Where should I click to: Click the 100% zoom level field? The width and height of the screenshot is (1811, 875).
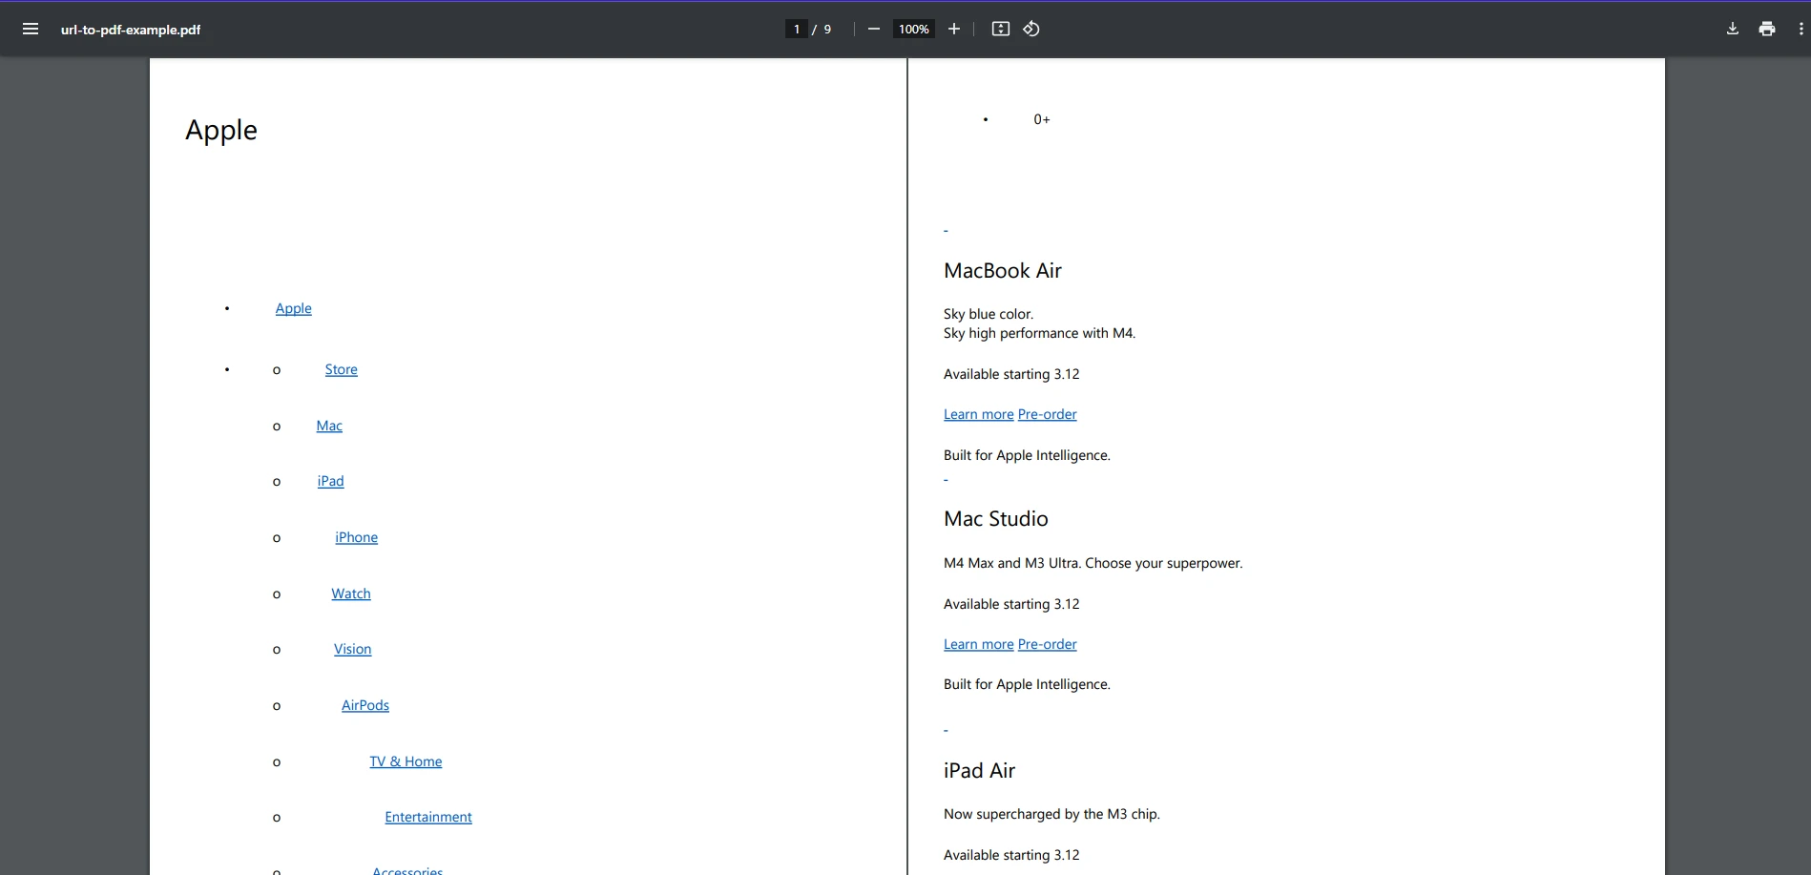(x=913, y=29)
